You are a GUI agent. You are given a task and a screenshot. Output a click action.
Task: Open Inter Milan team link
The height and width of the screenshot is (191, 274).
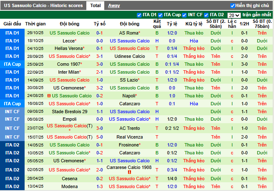point(69,72)
